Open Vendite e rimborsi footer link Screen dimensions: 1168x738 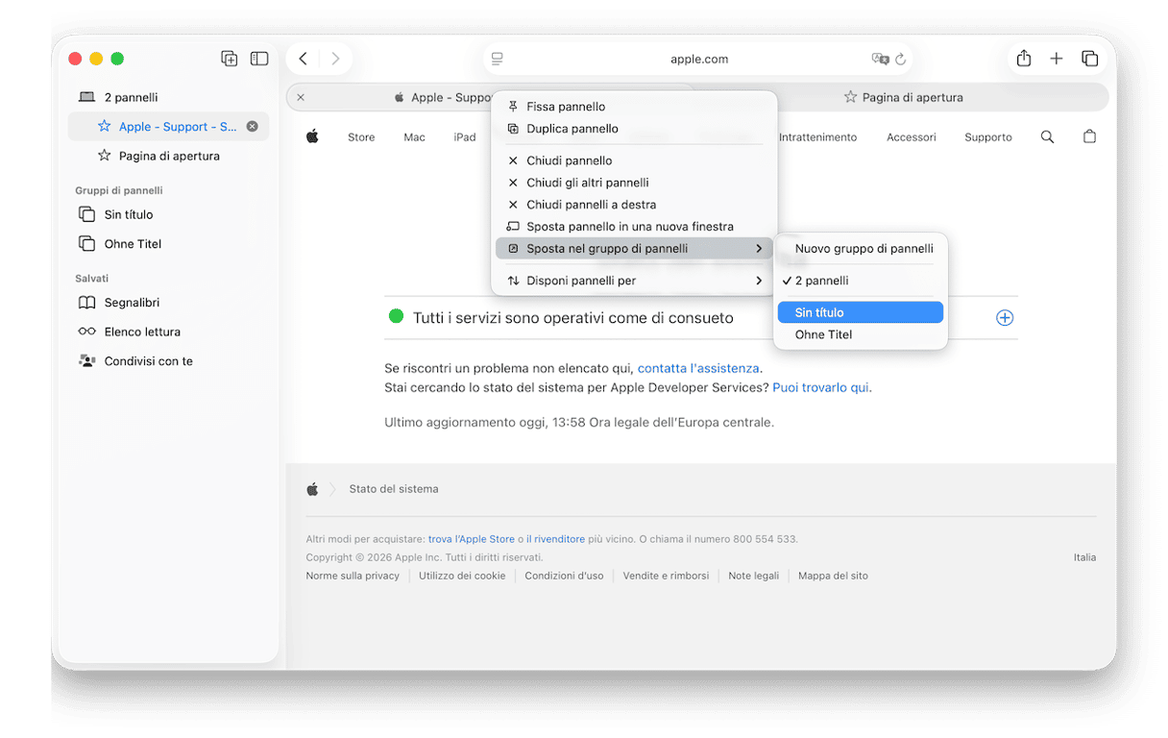[x=666, y=576]
